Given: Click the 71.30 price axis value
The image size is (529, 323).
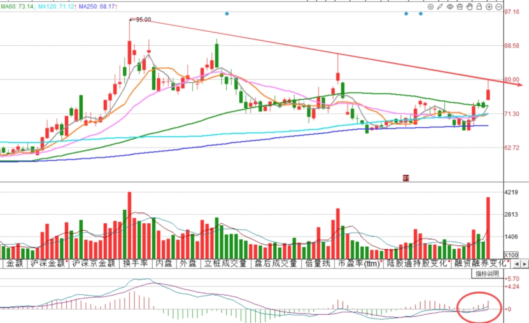Looking at the screenshot, I should coord(512,114).
